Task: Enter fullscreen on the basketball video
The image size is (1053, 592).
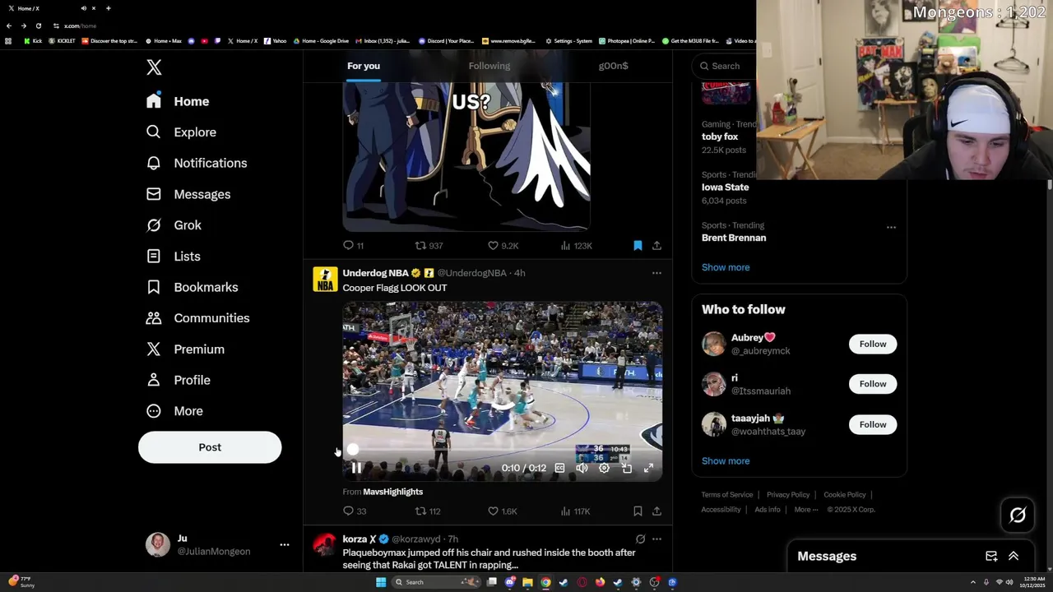Action: tap(648, 468)
